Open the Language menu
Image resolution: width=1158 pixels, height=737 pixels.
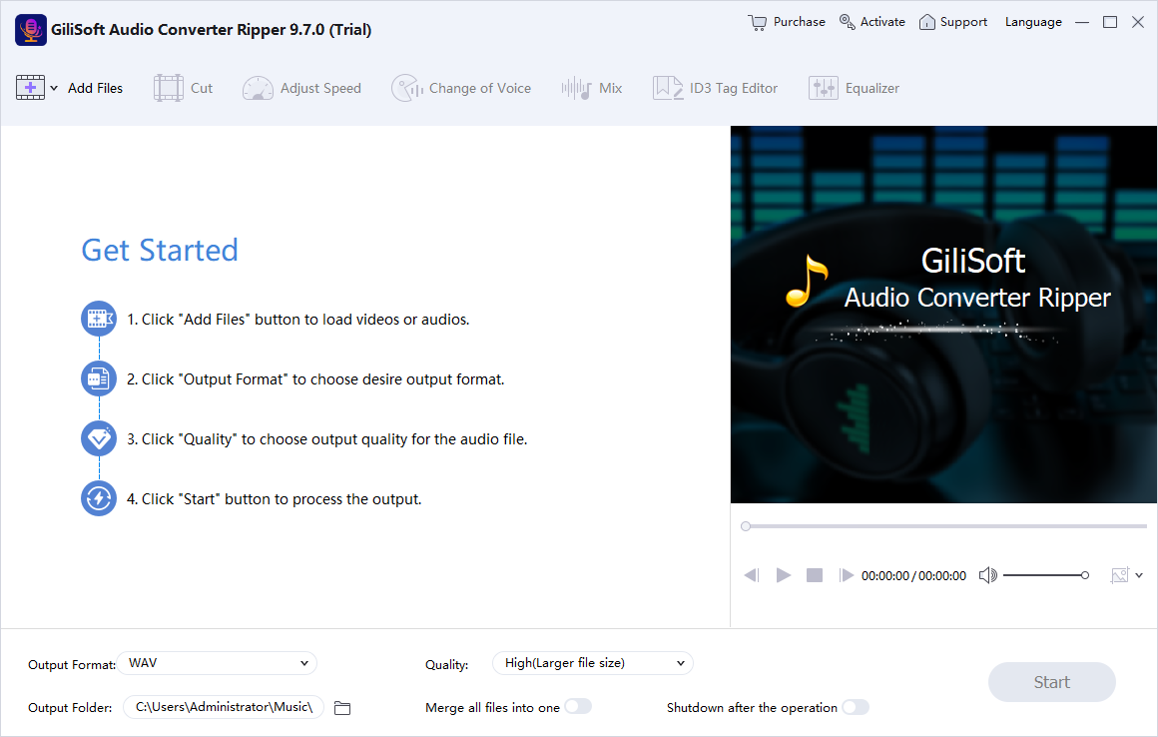click(x=1033, y=22)
